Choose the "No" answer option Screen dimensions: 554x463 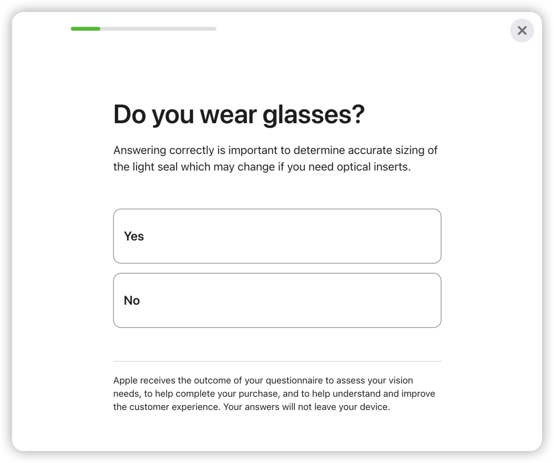[277, 300]
